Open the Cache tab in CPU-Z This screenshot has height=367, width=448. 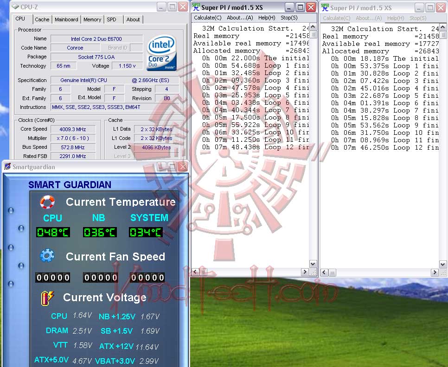(x=42, y=19)
